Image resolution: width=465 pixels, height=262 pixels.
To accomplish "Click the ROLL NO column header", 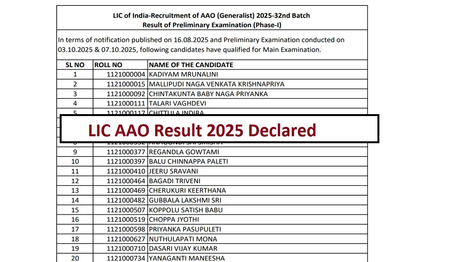I will click(x=108, y=65).
